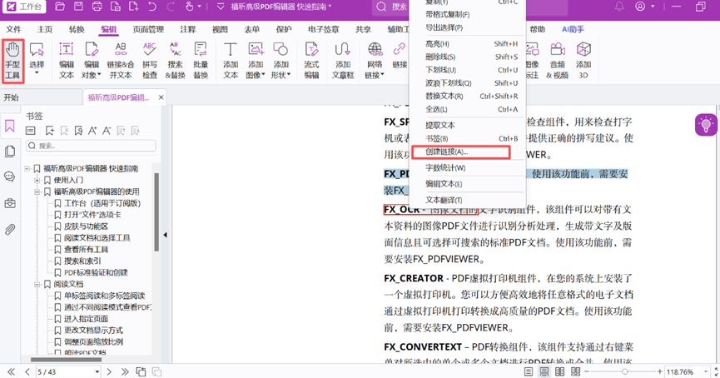Collapse the 阅读文档 bookmark tree node

[37, 284]
